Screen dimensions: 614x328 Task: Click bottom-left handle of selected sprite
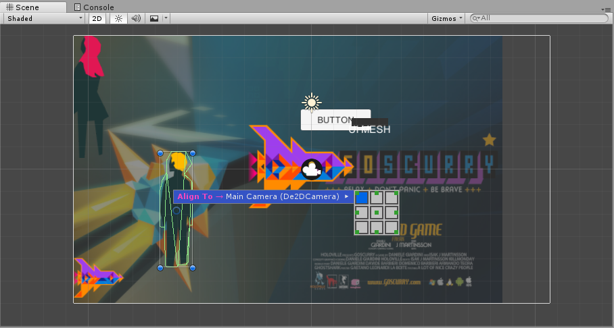(x=160, y=268)
